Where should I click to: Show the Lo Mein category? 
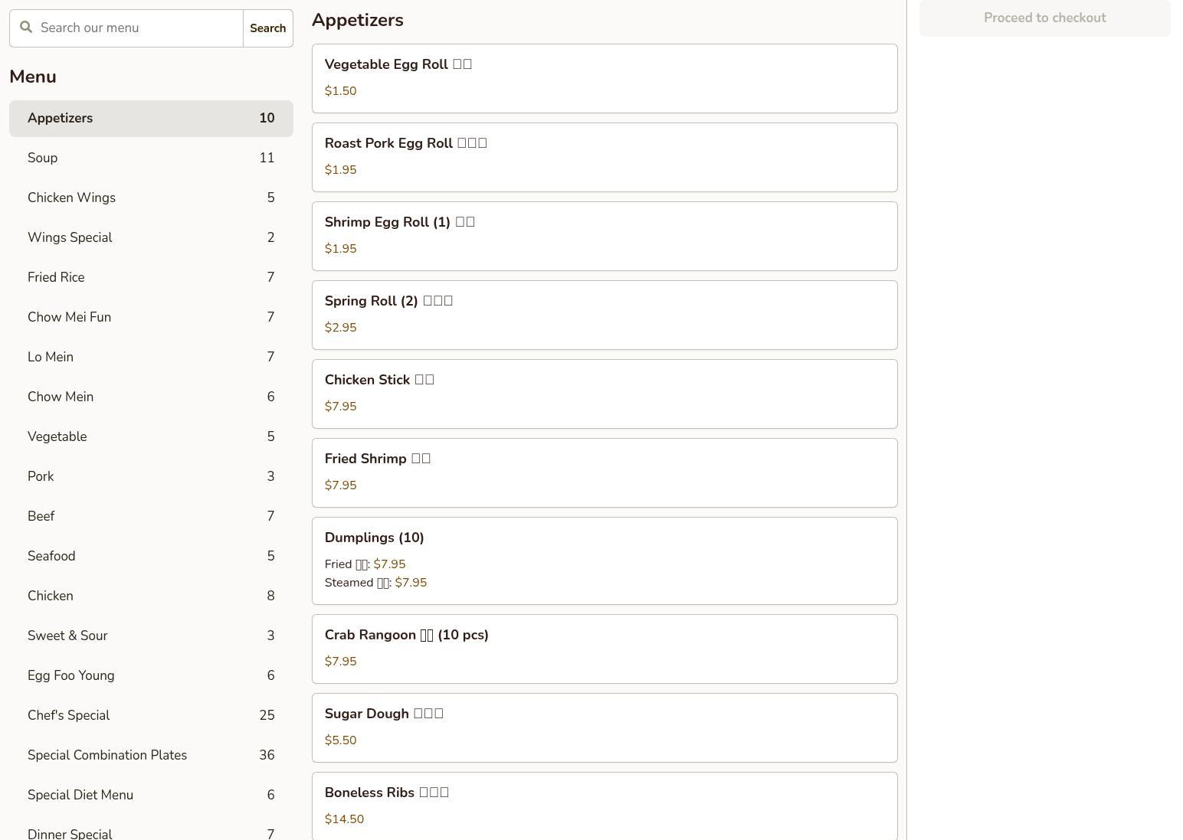[x=151, y=358]
